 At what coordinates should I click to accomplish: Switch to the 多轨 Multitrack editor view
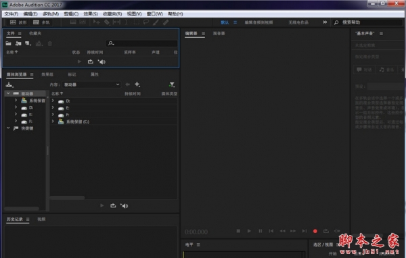[41, 22]
